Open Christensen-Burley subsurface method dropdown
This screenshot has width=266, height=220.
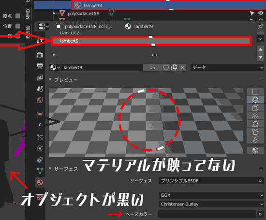pos(211,204)
